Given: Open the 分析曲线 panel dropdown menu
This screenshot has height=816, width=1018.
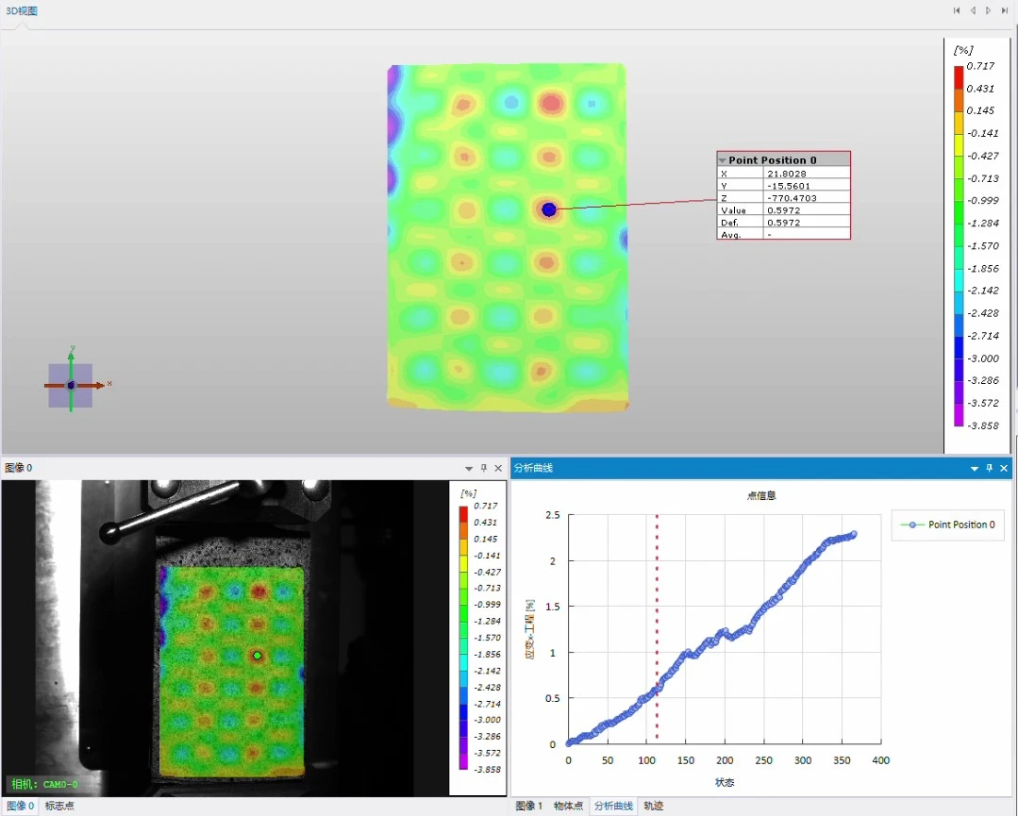Looking at the screenshot, I should (x=975, y=468).
